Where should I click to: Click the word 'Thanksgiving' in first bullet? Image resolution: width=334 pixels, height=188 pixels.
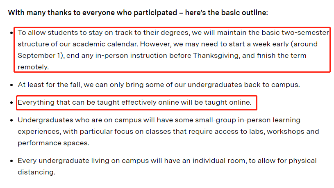click(216, 56)
